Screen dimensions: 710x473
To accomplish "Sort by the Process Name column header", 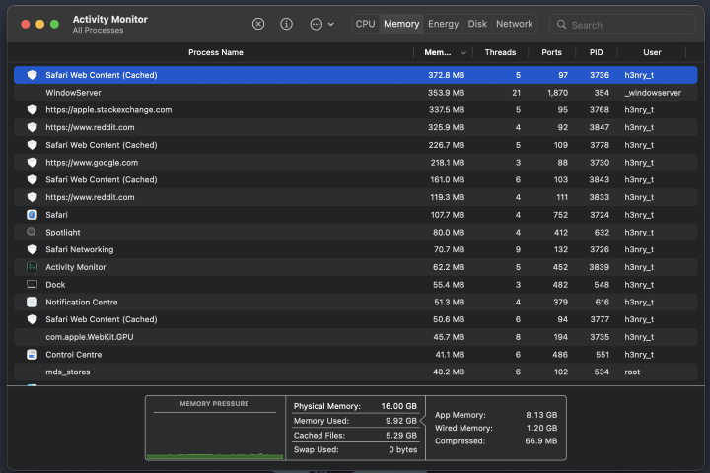I will pos(216,52).
